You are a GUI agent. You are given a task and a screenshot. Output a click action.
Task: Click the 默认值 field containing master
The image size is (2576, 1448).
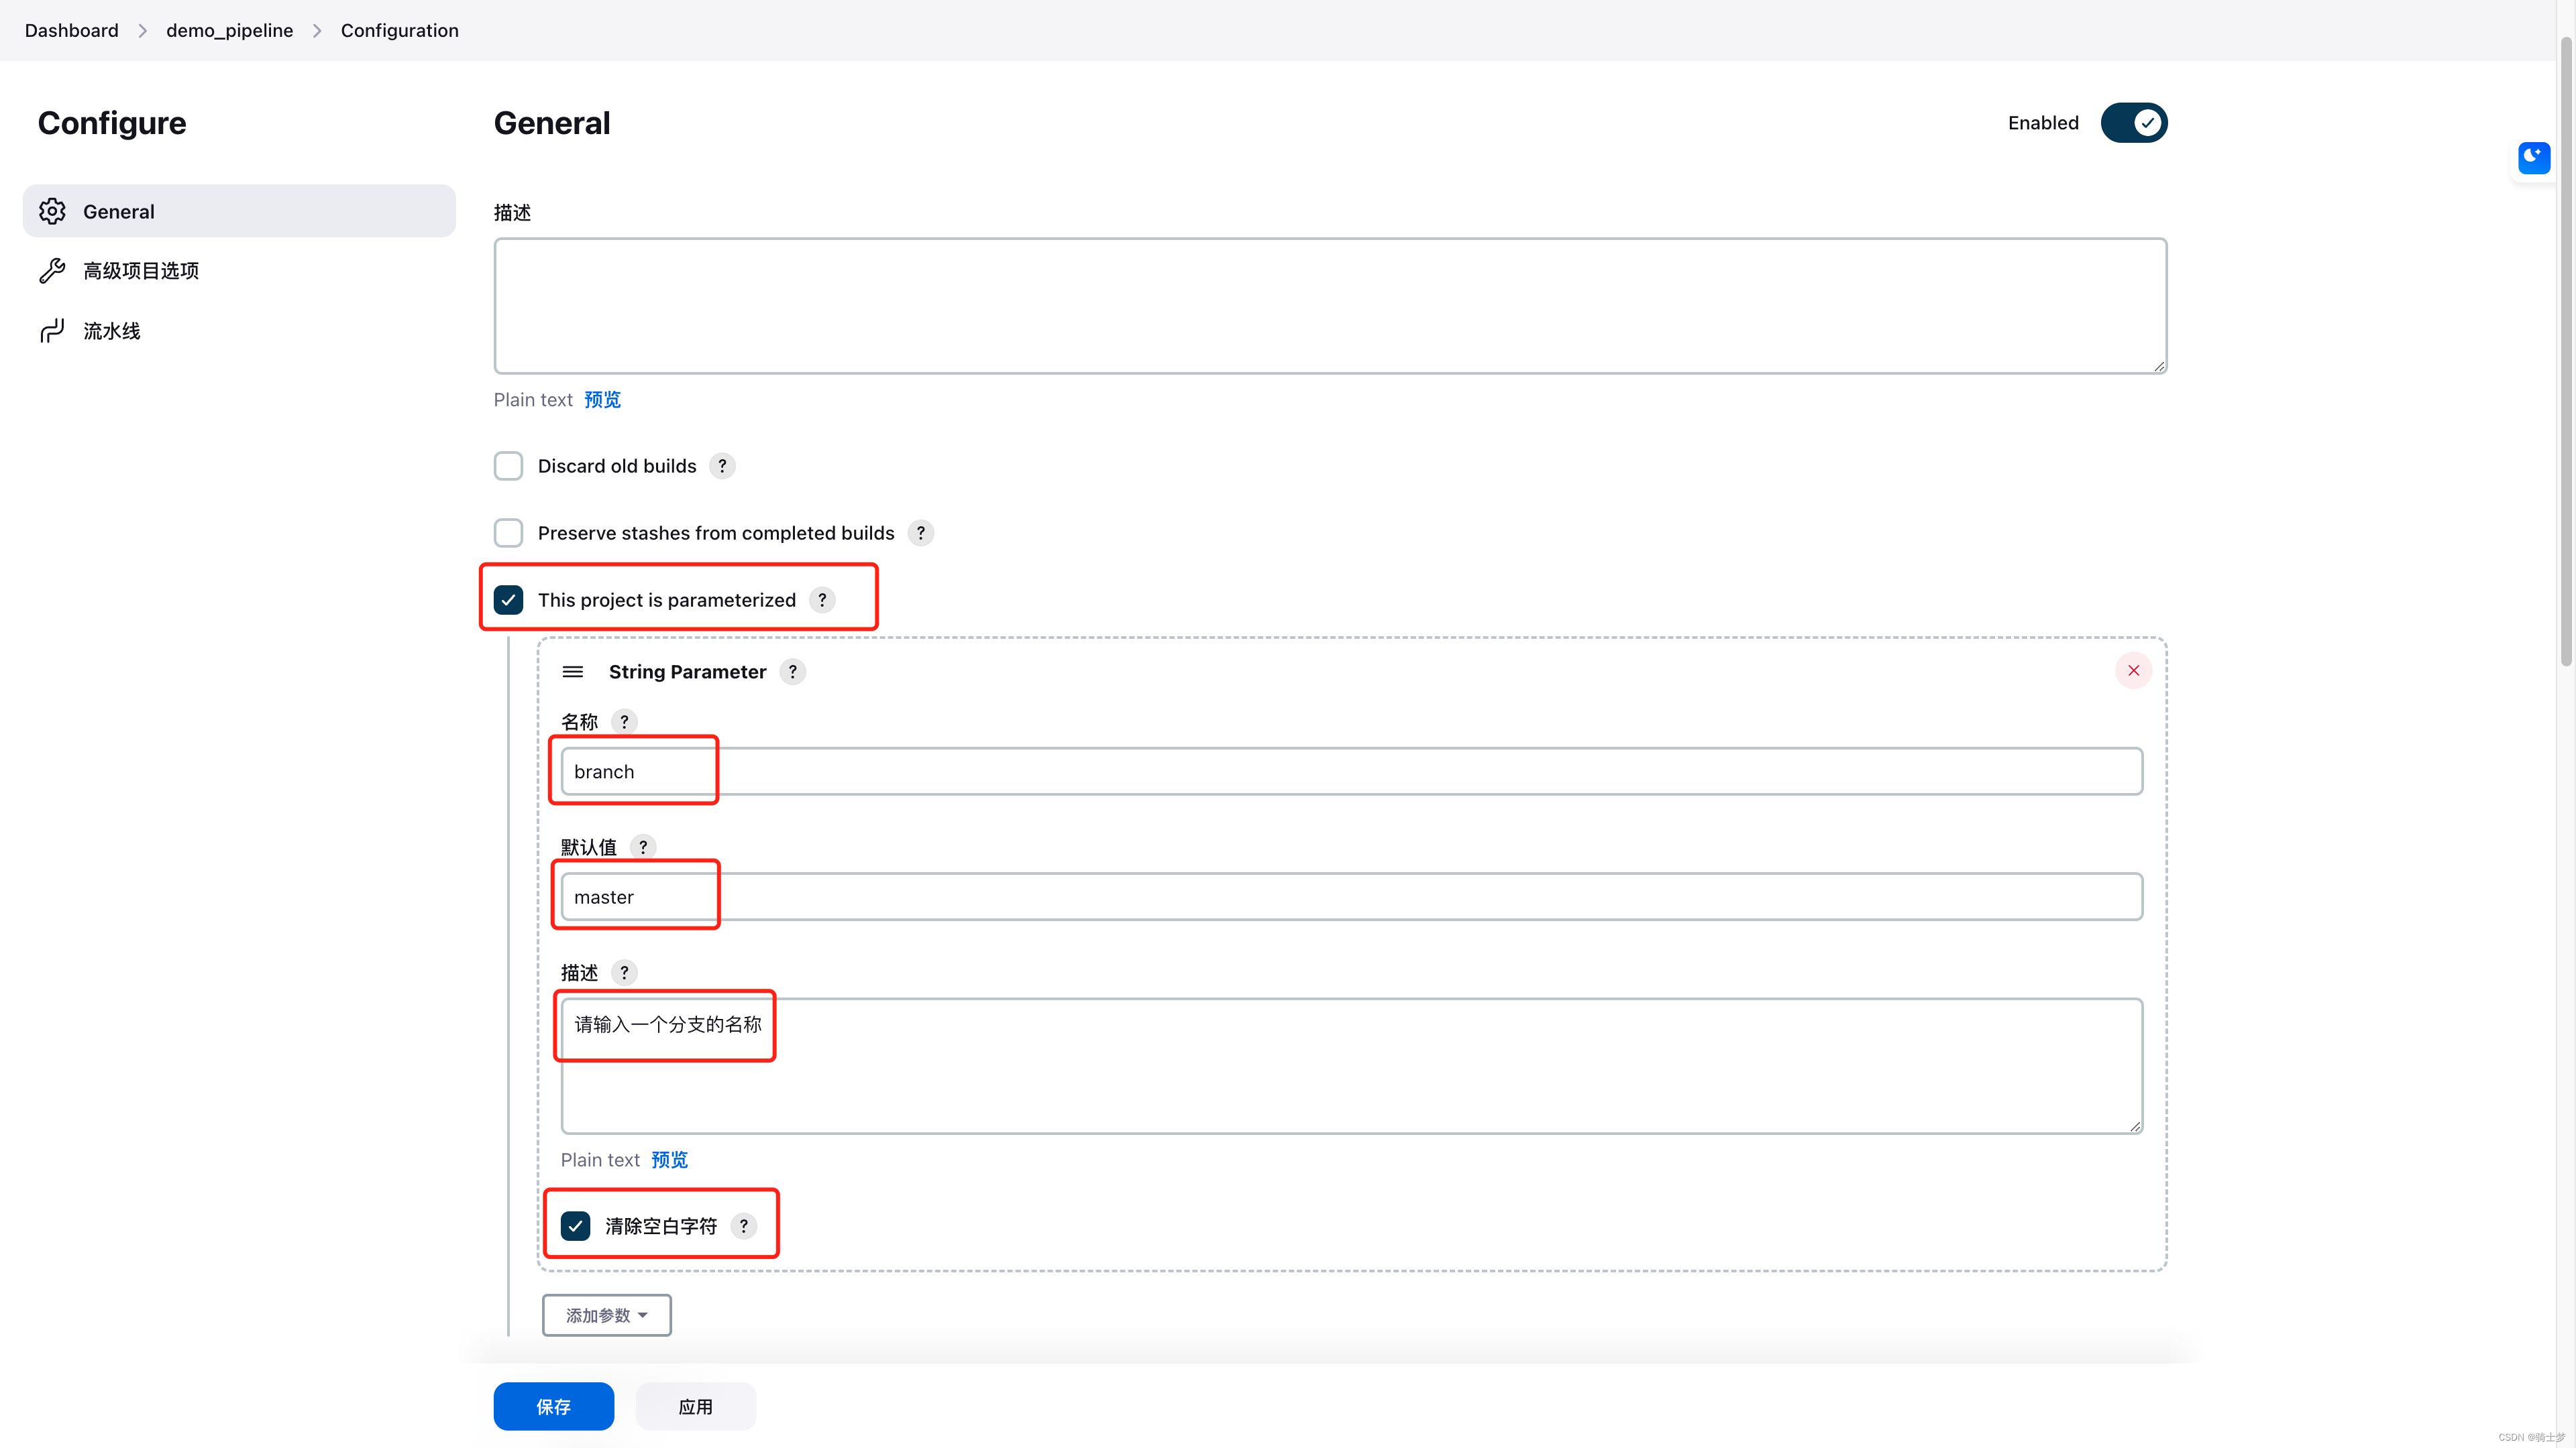[x=1351, y=898]
